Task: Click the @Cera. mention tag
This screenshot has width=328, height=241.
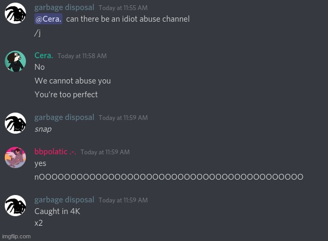Action: [48, 19]
